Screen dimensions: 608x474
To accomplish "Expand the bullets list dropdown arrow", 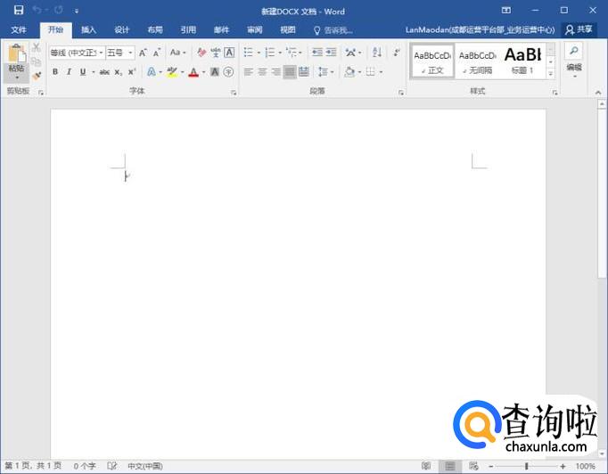I will coord(259,53).
